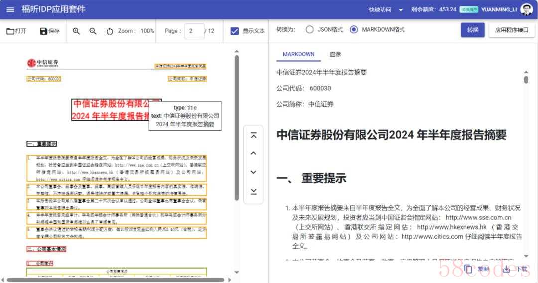
Task: Click the 转换 convert button
Action: tap(472, 30)
